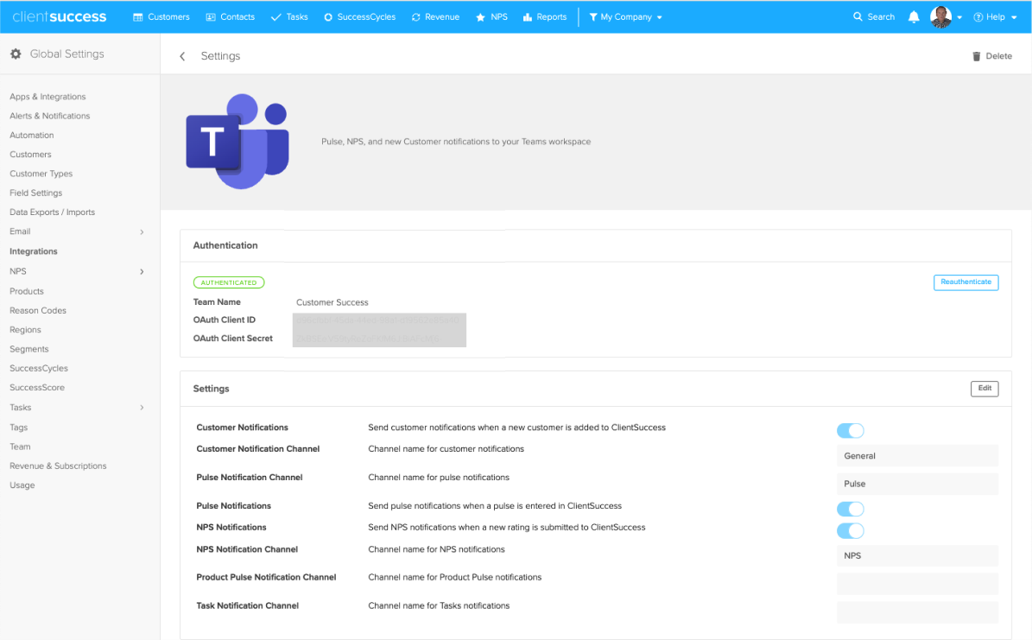Screen dimensions: 1032x640
Task: Open Products in sidebar
Action: click(x=26, y=291)
